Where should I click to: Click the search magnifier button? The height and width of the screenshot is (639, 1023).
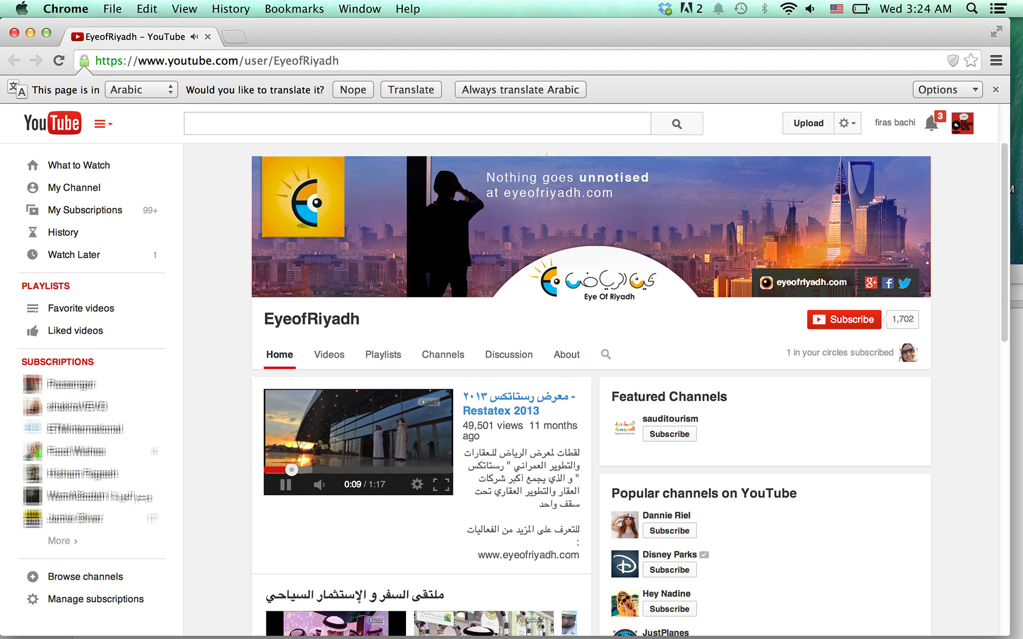pos(677,124)
